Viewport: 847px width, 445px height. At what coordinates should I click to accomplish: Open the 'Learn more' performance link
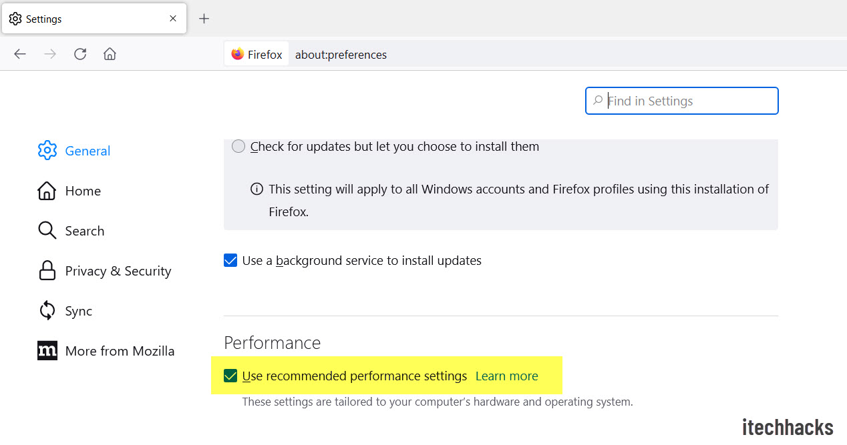point(506,376)
